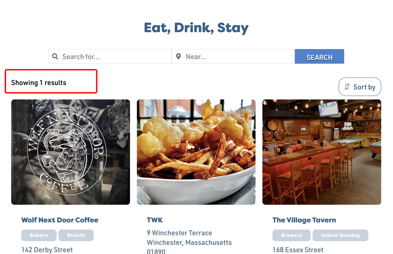Viewport: 393px width, 254px height.
Task: Click the 142 Derby Street address
Action: point(47,250)
